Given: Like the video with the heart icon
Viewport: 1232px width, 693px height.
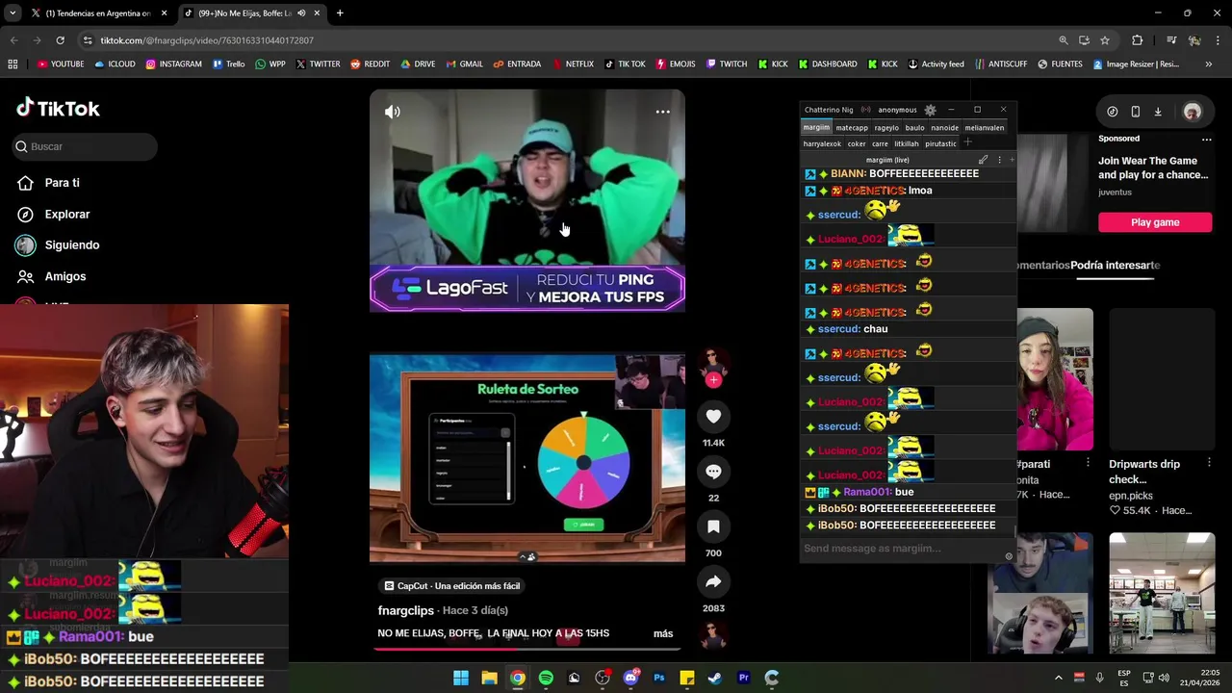Looking at the screenshot, I should coord(713,417).
